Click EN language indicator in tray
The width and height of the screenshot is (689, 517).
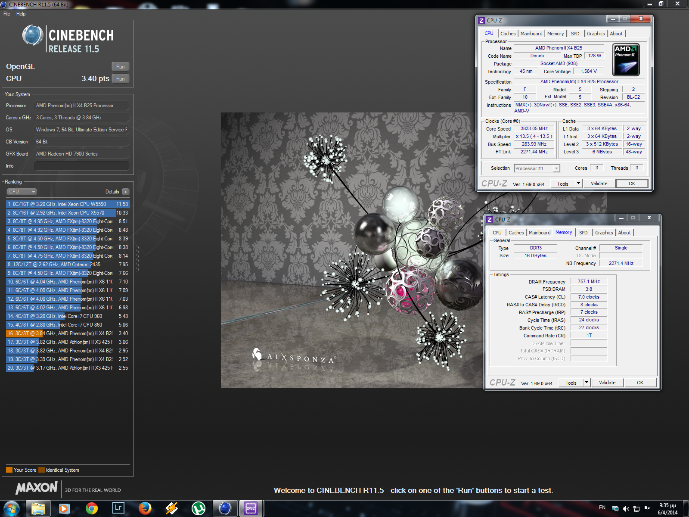tap(602, 508)
